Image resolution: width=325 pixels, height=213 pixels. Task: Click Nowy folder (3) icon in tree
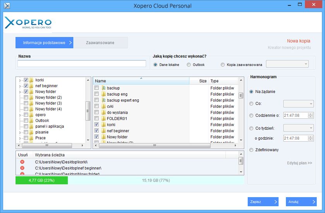[31, 103]
